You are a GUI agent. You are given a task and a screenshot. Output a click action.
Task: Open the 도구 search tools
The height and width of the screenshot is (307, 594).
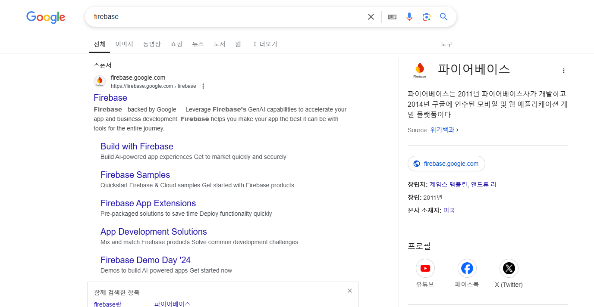click(x=446, y=44)
